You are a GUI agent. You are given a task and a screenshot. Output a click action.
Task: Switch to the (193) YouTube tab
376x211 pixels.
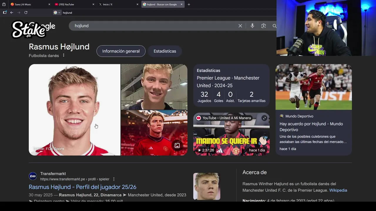tap(75, 4)
